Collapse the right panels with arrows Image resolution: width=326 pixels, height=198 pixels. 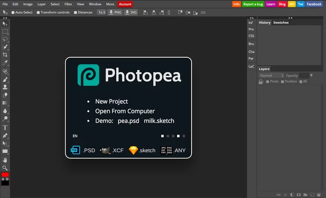[290, 18]
